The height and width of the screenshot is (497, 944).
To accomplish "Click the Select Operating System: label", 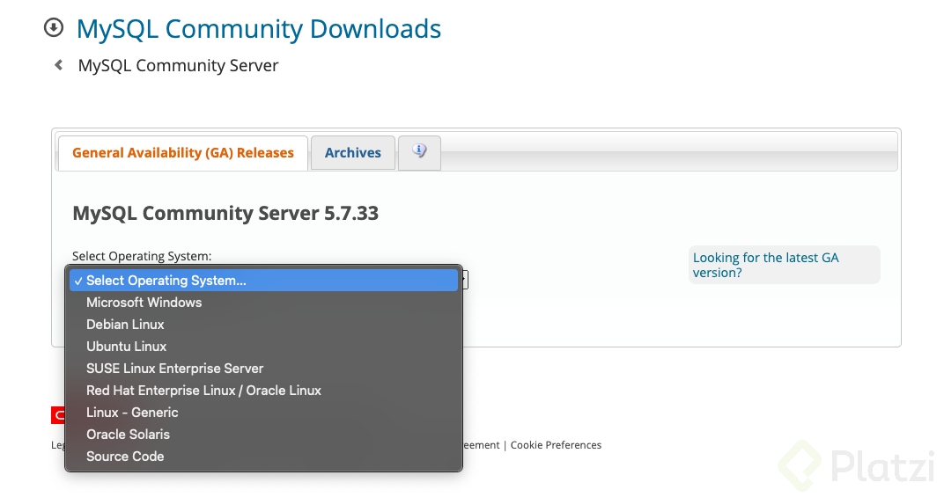I will (142, 256).
